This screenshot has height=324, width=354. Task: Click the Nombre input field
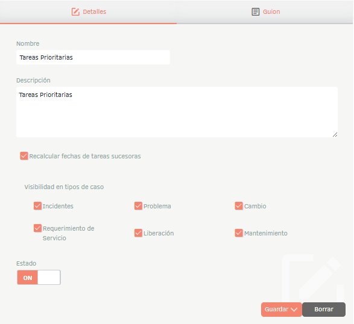[x=93, y=57]
